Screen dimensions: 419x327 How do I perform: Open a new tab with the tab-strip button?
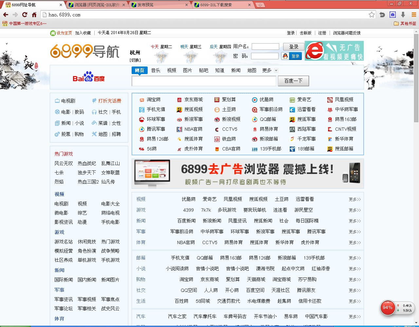pos(260,5)
